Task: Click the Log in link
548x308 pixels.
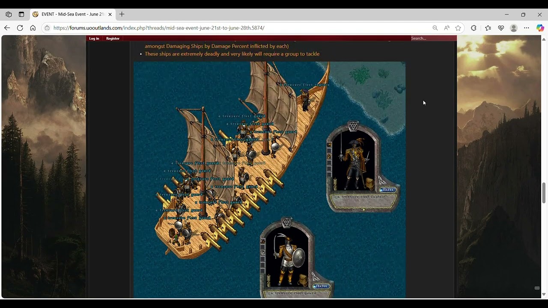Action: click(94, 38)
